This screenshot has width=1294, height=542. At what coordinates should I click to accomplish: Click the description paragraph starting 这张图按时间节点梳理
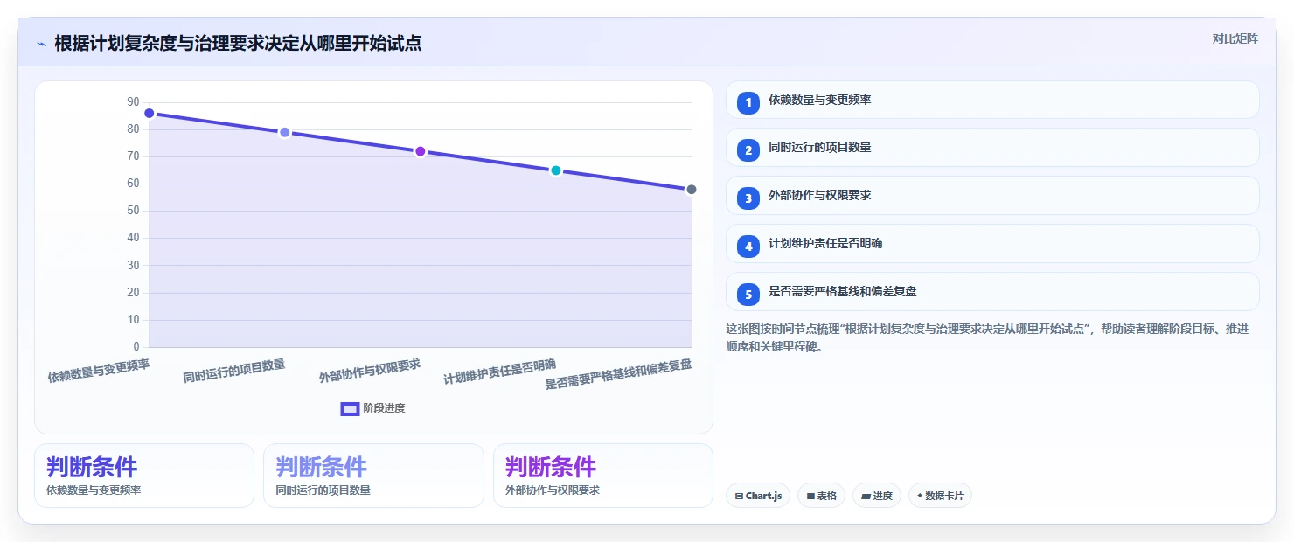987,337
